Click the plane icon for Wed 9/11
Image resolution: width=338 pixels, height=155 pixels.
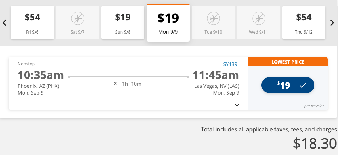[259, 18]
